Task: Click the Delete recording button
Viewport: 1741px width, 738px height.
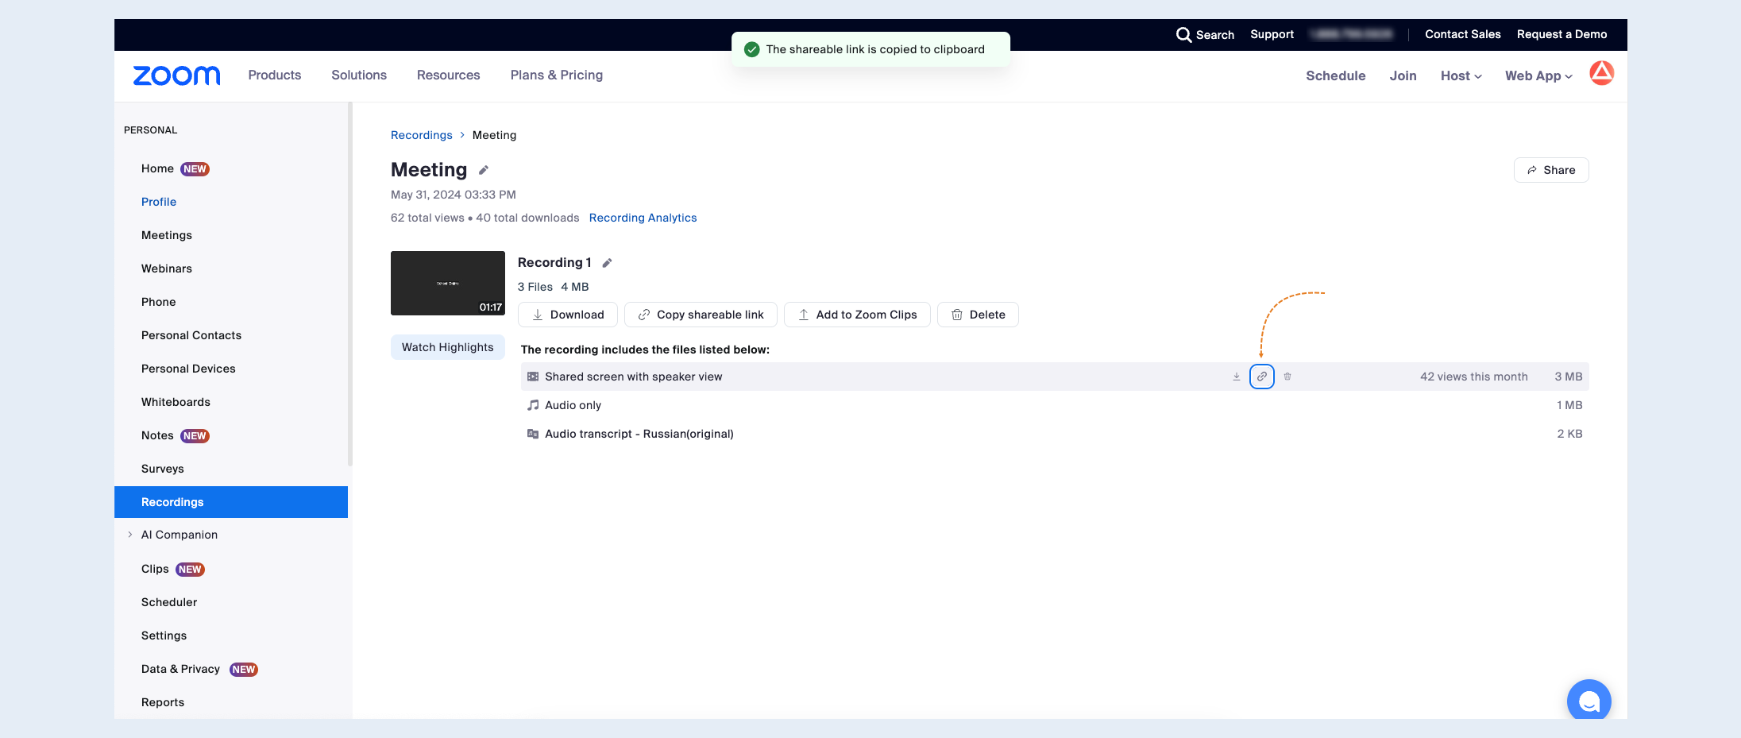Action: [978, 315]
